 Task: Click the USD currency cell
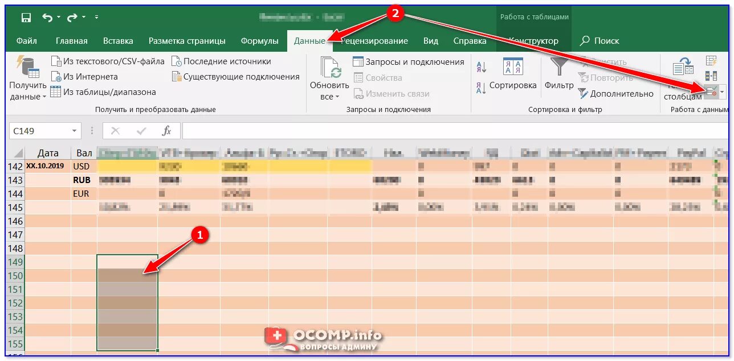pyautogui.click(x=84, y=167)
